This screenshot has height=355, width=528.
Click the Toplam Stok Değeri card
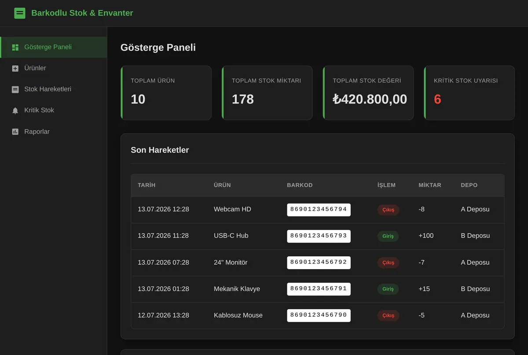368,93
